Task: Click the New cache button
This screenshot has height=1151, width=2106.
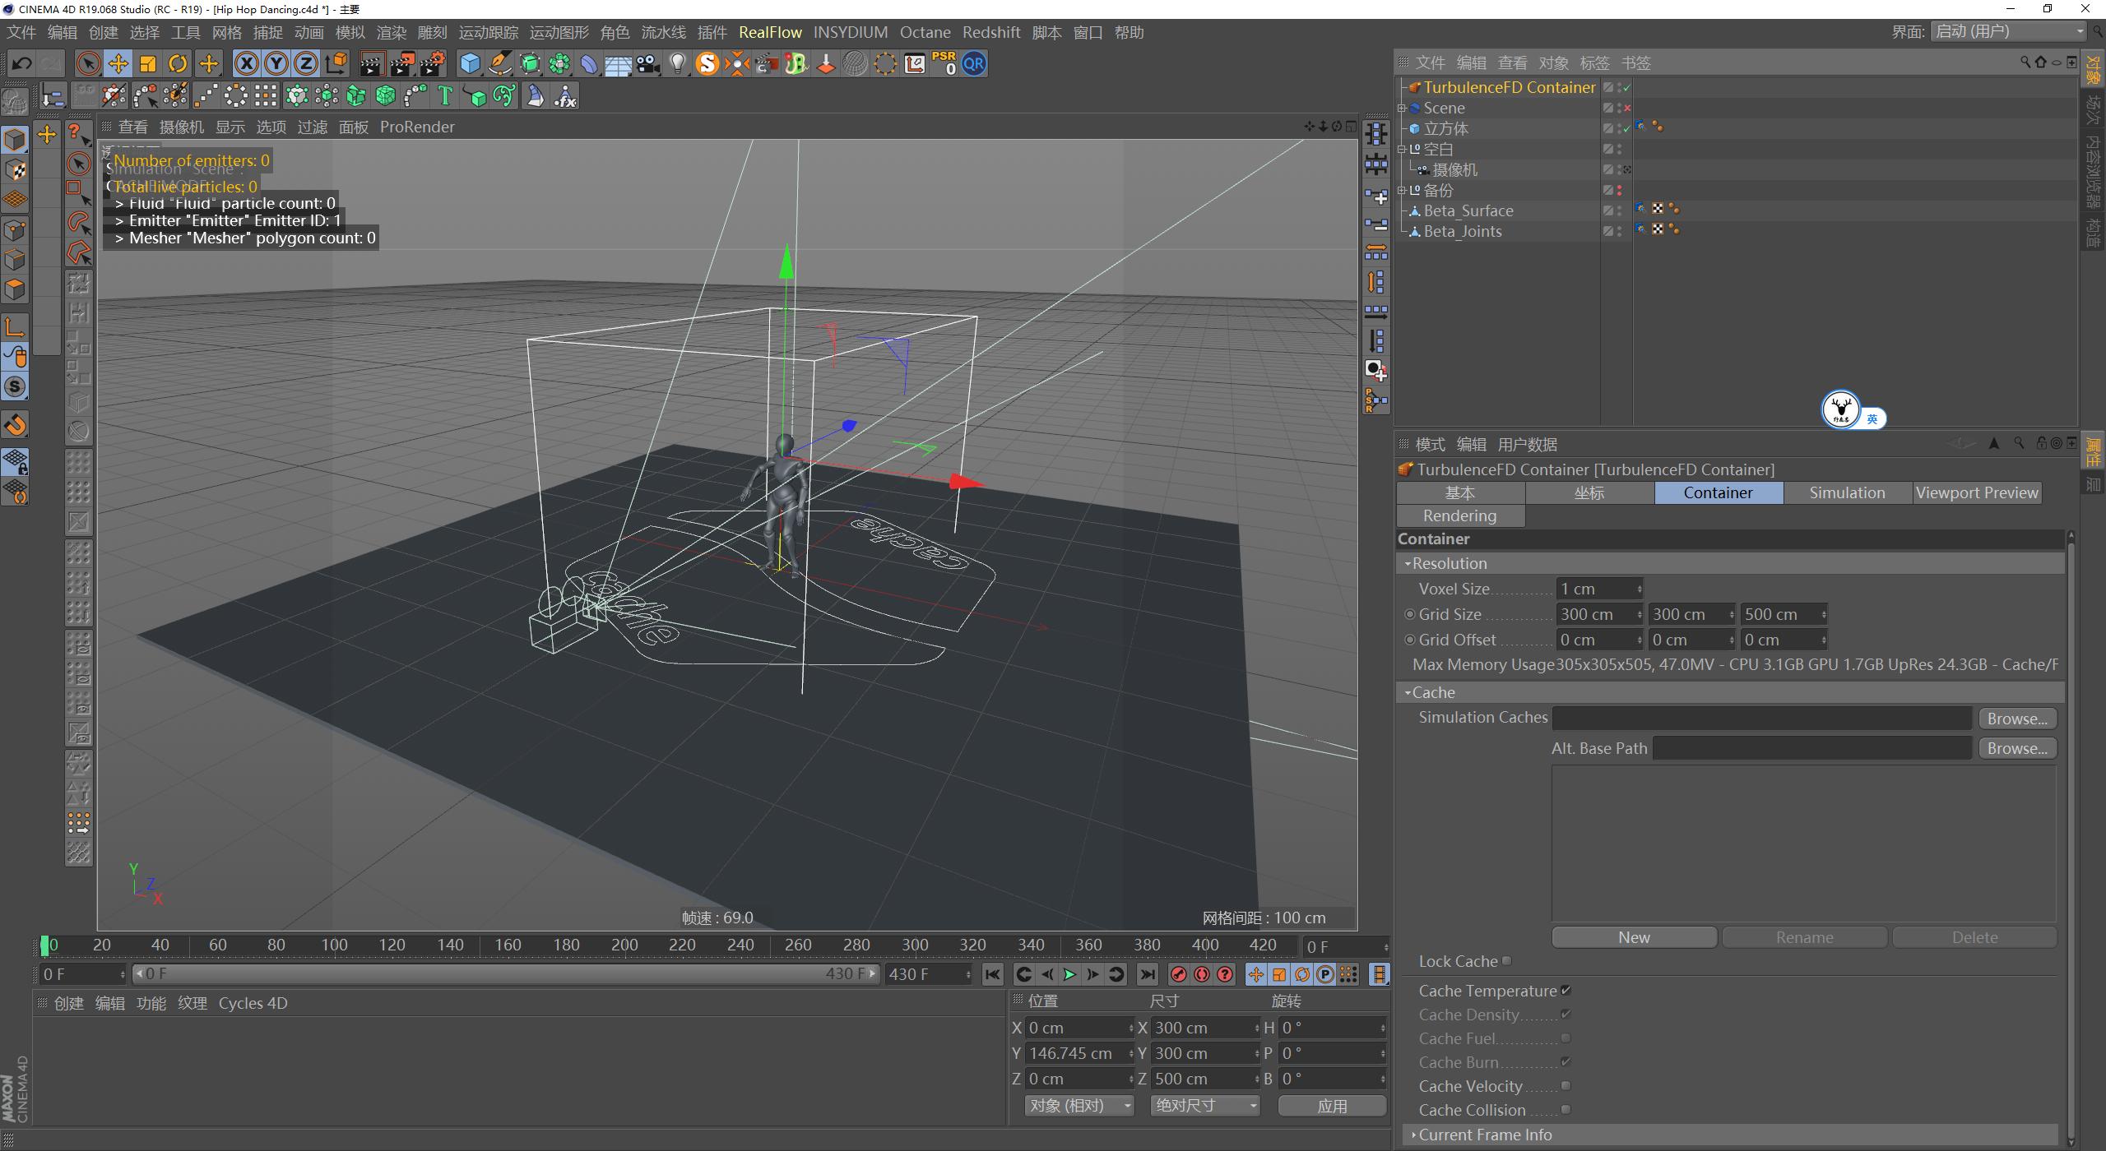Action: tap(1633, 936)
